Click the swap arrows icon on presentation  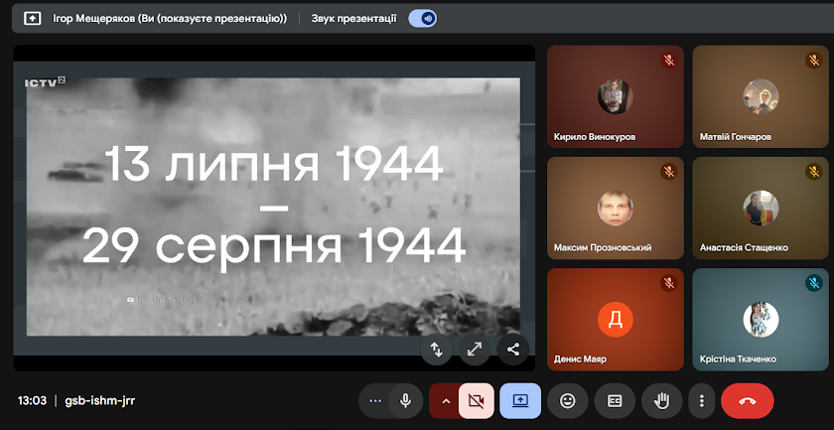[436, 349]
